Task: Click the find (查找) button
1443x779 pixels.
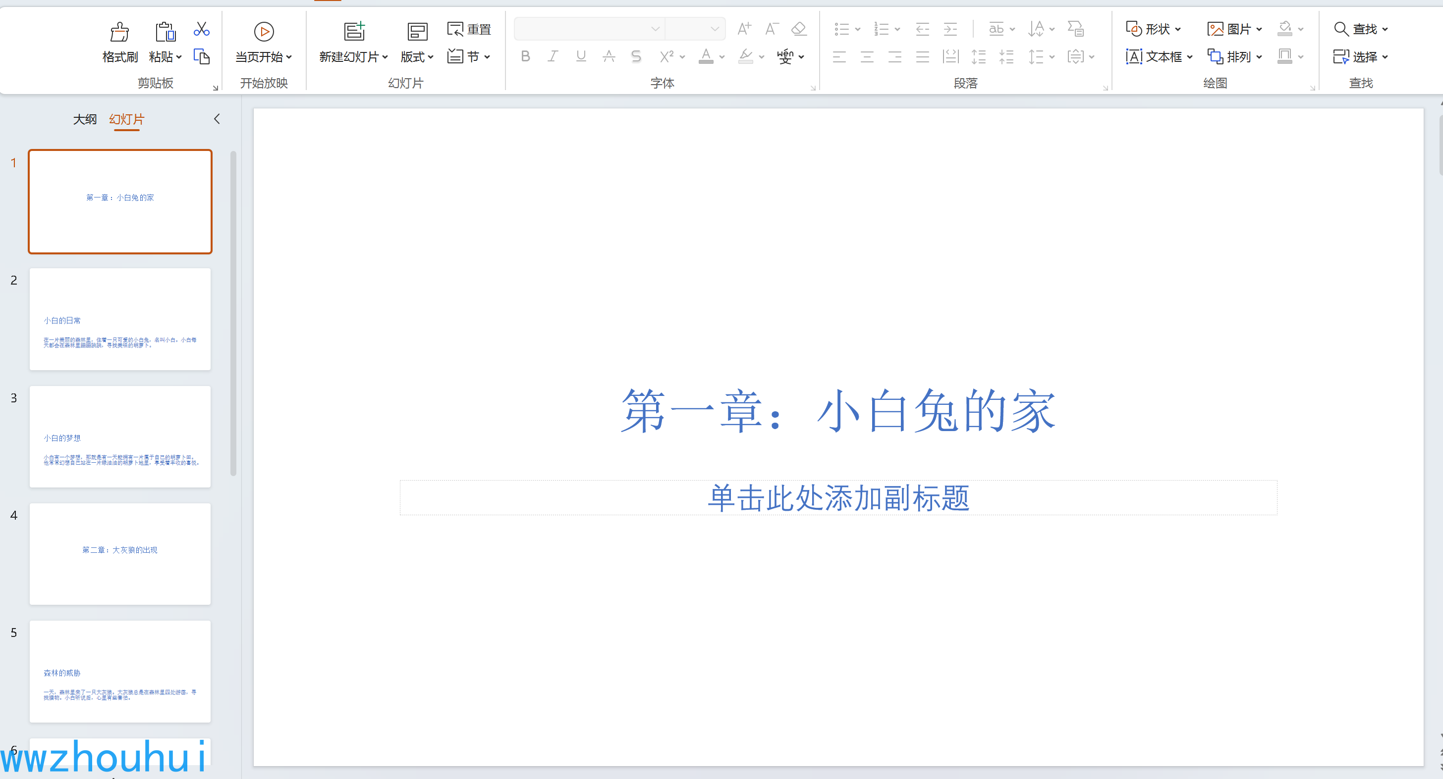Action: click(x=1359, y=29)
